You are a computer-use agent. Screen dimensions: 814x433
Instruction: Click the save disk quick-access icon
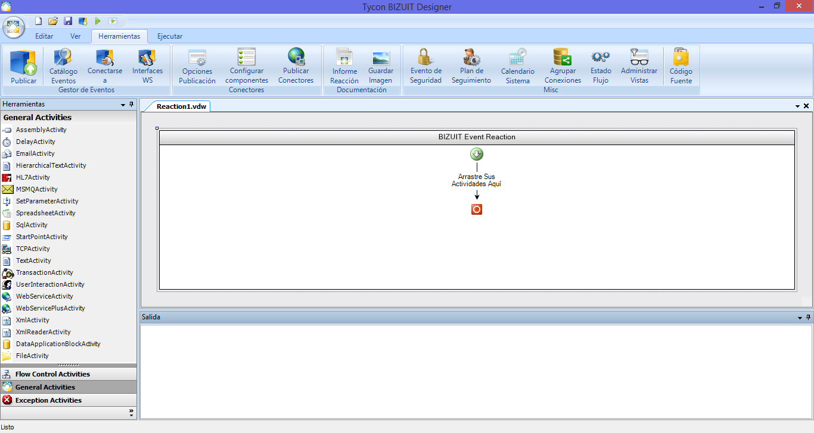pos(68,21)
